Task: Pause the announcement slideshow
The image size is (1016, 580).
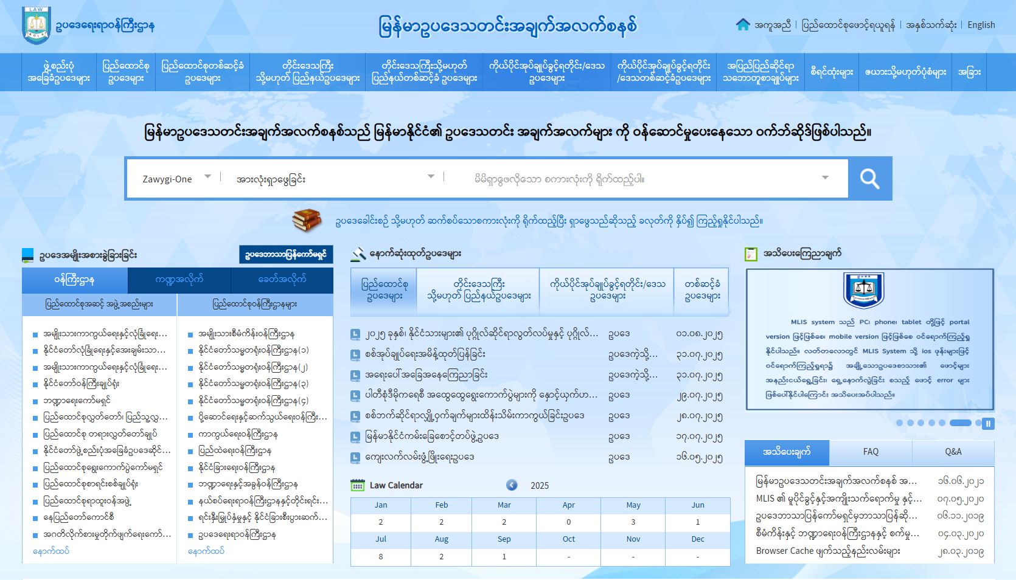Action: (x=988, y=424)
